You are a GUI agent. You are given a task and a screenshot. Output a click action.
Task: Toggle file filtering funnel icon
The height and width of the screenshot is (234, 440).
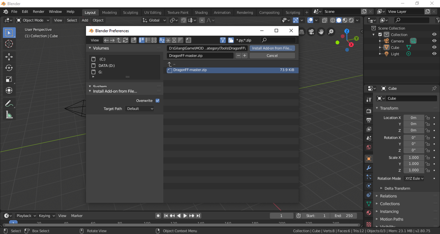pyautogui.click(x=223, y=40)
